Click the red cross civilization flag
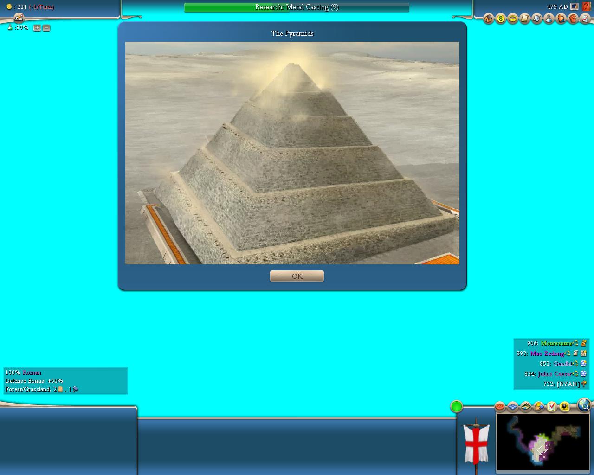594x475 pixels. click(476, 444)
